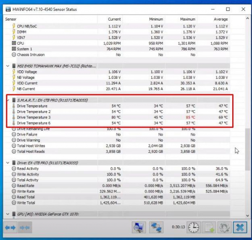Click the Write Total circle icon
The height and width of the screenshot is (240, 252).
click(14, 203)
